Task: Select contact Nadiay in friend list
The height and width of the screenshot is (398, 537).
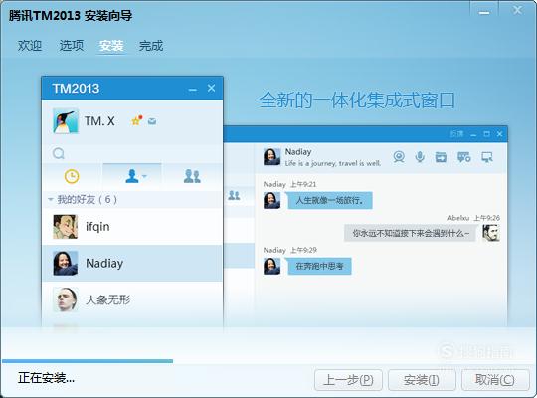Action: [132, 264]
